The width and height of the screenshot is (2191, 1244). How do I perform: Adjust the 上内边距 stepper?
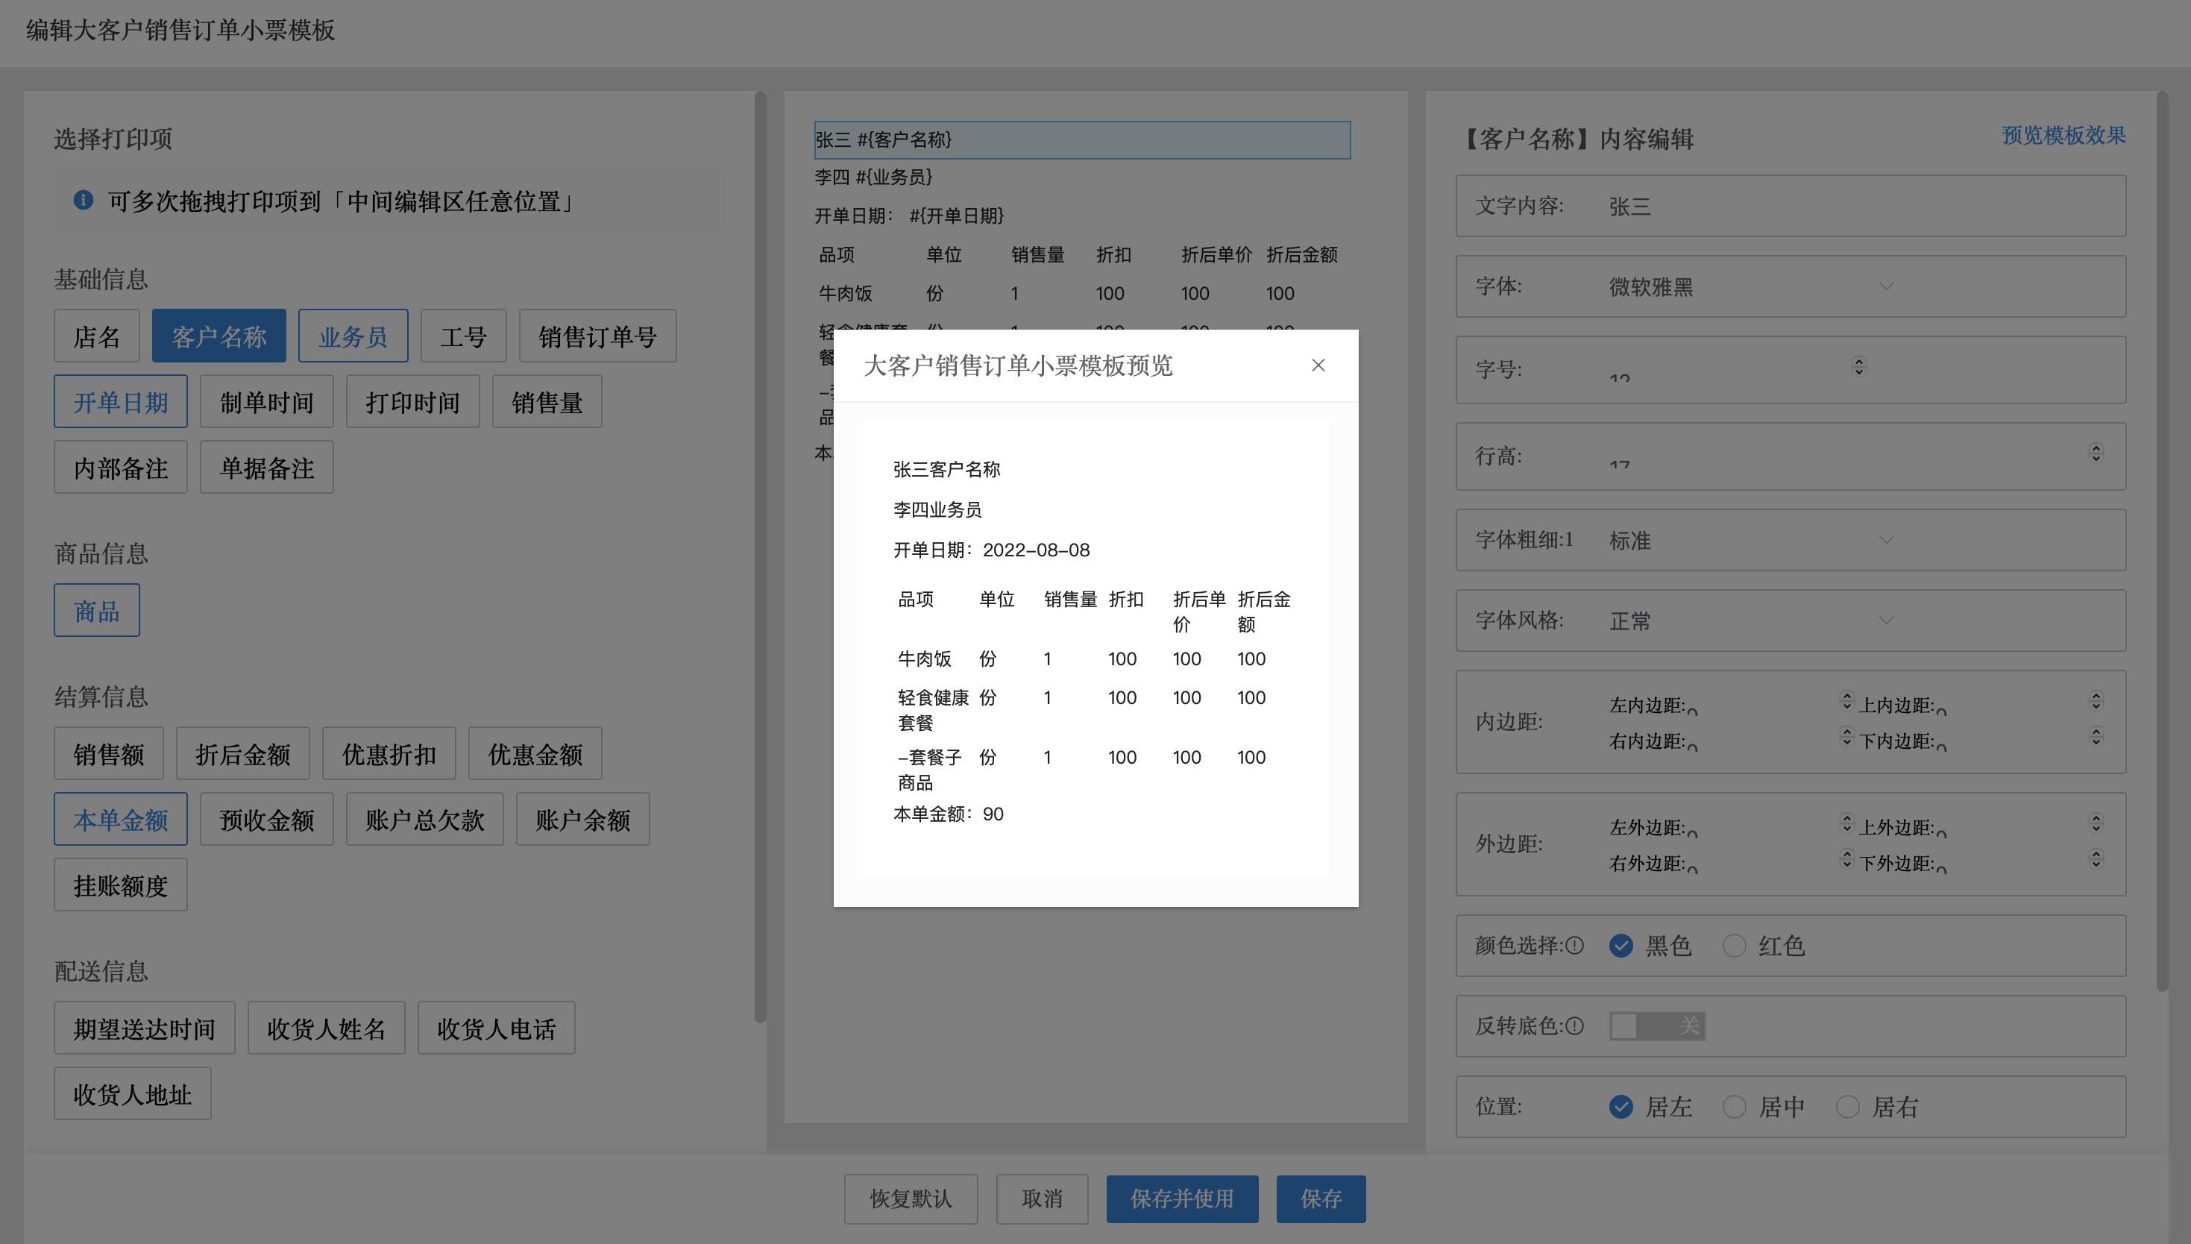2096,700
